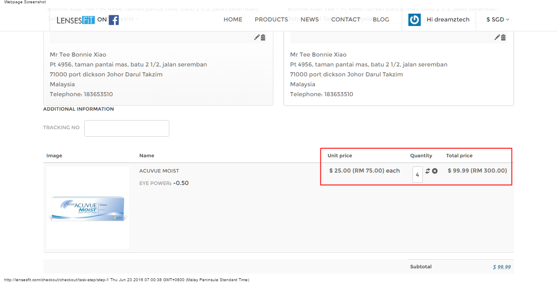The width and height of the screenshot is (557, 282).
Task: Click the EYE POWER -0.50 text
Action: click(x=164, y=183)
